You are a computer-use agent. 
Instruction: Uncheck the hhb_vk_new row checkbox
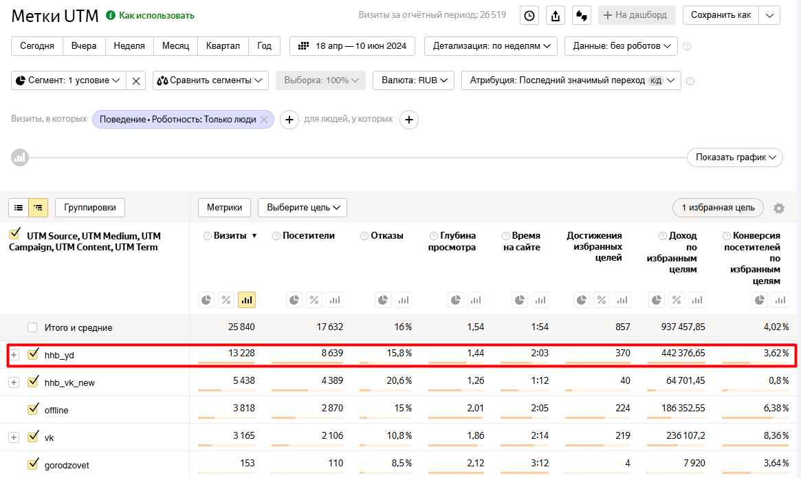pos(33,382)
